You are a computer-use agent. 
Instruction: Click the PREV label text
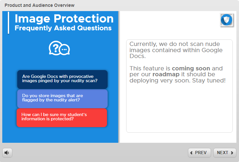(x=201, y=153)
